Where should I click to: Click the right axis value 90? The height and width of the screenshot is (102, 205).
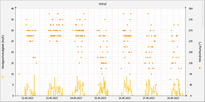pos(191,74)
